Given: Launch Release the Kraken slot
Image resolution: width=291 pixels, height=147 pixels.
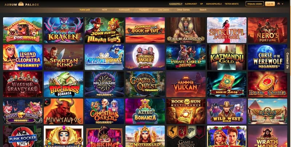Looking at the screenshot, I should coord(63,30).
